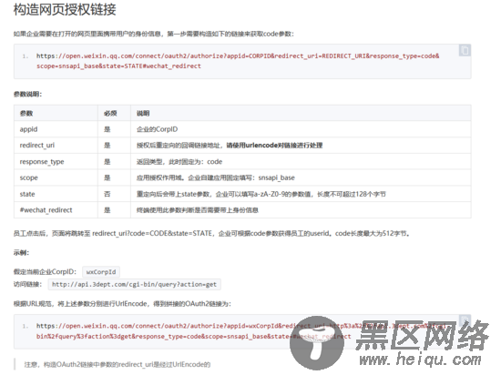Click the api.3dept.com query URL code box
Screen dimensions: 501x375
[134, 284]
